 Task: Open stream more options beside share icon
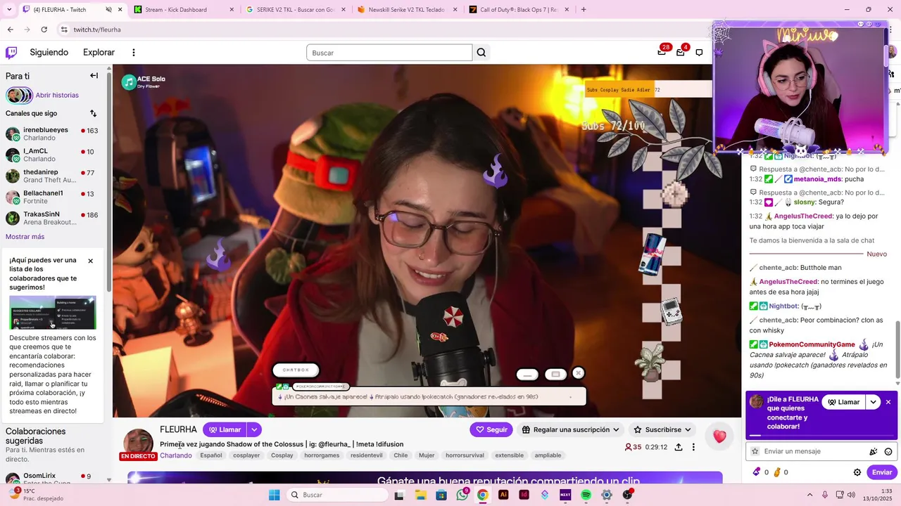[x=693, y=447]
